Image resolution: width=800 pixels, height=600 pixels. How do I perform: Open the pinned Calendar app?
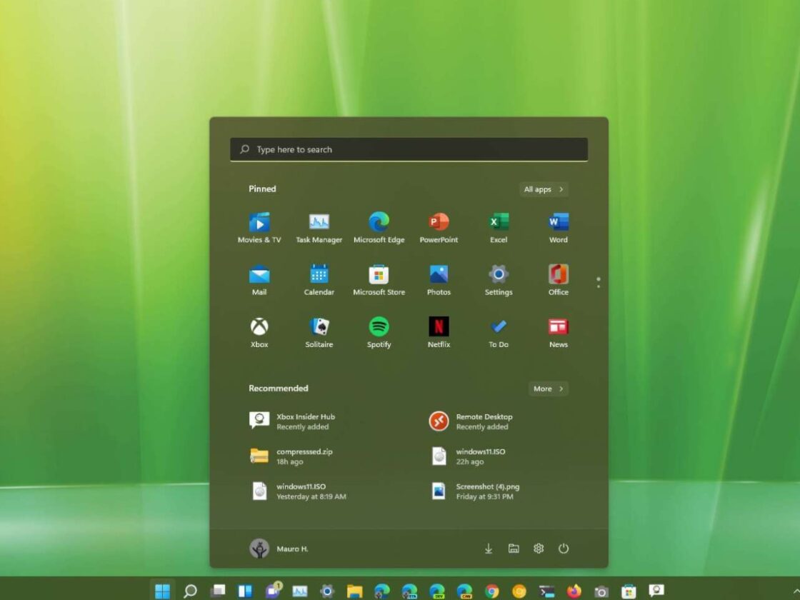click(319, 280)
